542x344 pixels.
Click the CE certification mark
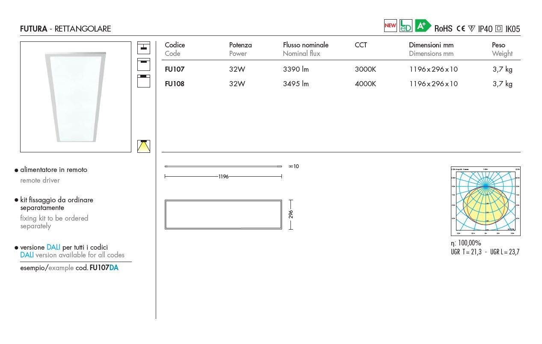coord(461,29)
